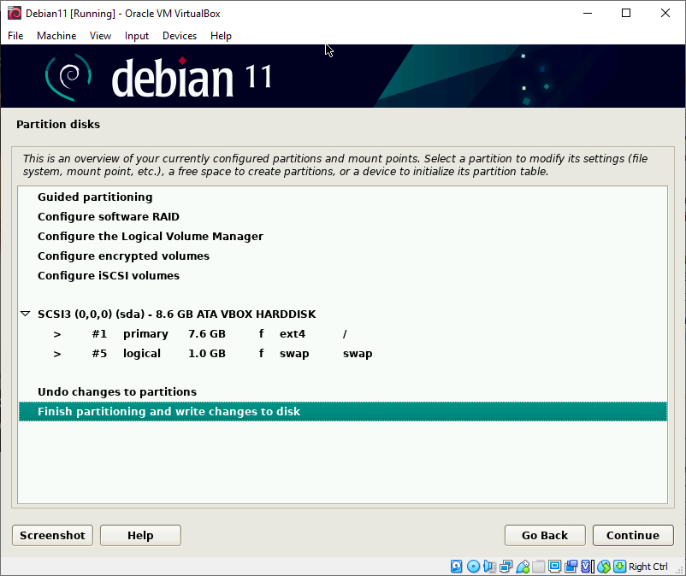Screen dimensions: 686x576
Task: Select the #5 logical 1.0 GB partition
Action: pos(343,354)
